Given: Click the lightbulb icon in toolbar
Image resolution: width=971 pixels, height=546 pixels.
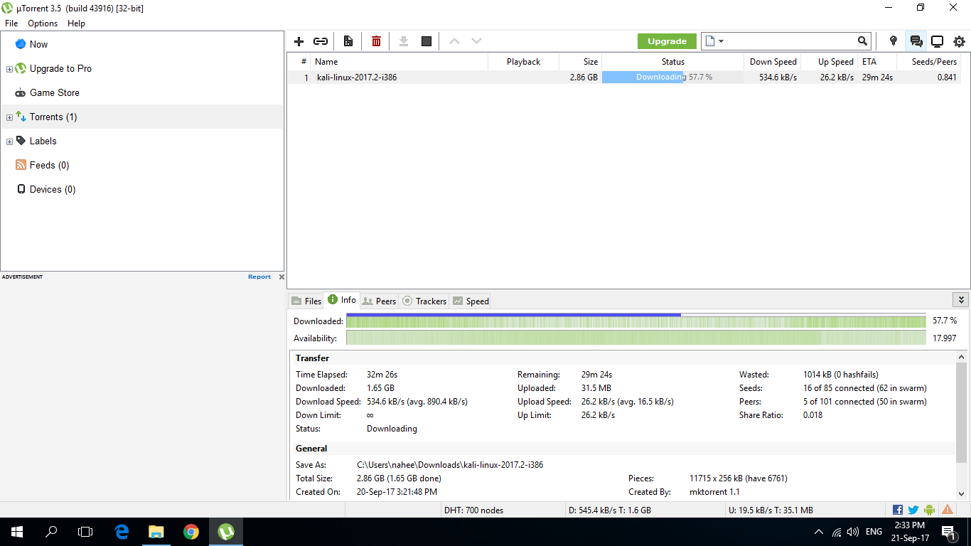Looking at the screenshot, I should pyautogui.click(x=894, y=41).
